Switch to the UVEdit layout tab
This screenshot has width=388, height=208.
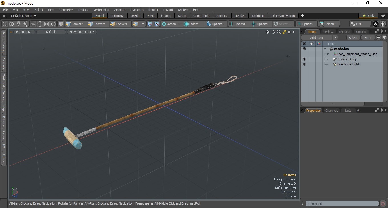click(135, 16)
